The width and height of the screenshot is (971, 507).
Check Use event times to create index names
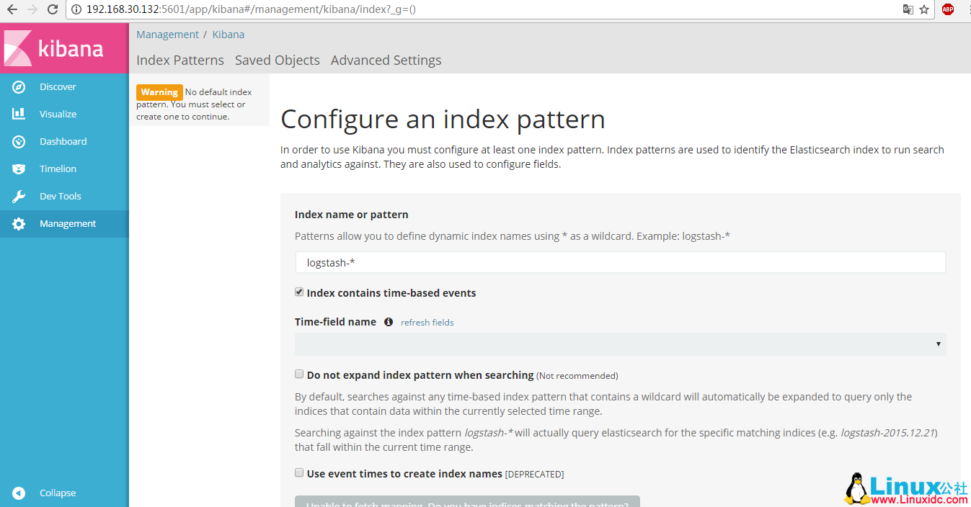coord(299,473)
